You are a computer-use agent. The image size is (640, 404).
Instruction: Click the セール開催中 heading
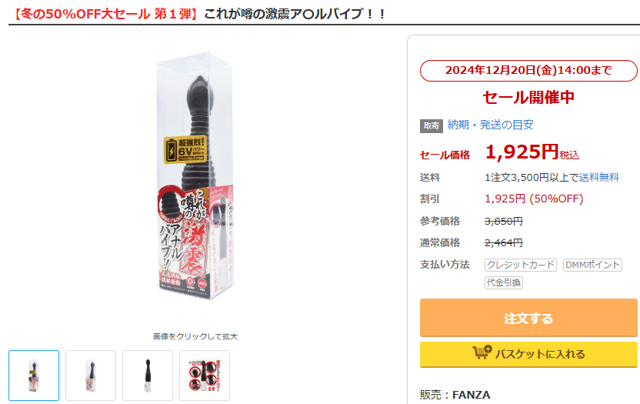(528, 97)
